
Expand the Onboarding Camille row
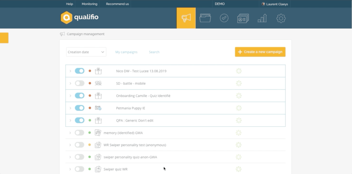click(x=70, y=96)
